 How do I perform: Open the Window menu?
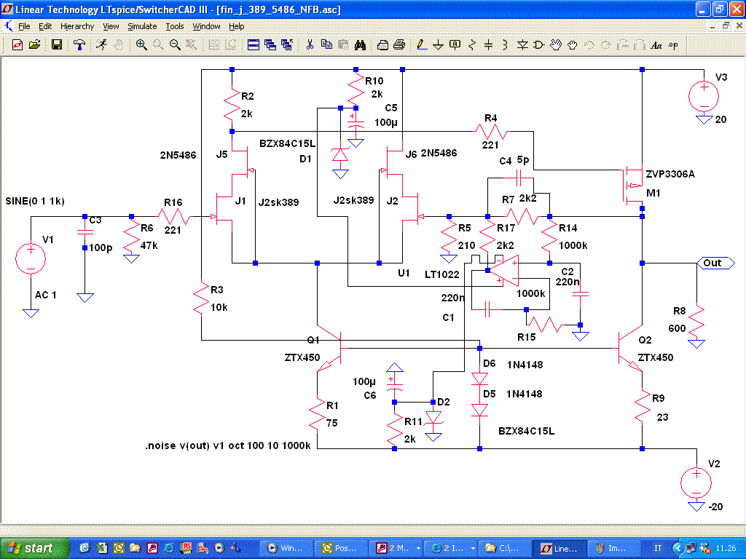(206, 26)
